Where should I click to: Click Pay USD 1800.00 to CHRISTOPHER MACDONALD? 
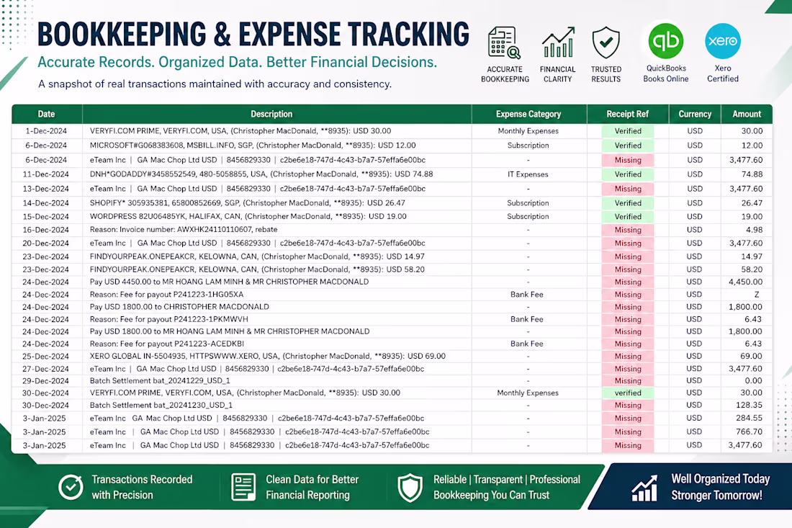point(179,307)
